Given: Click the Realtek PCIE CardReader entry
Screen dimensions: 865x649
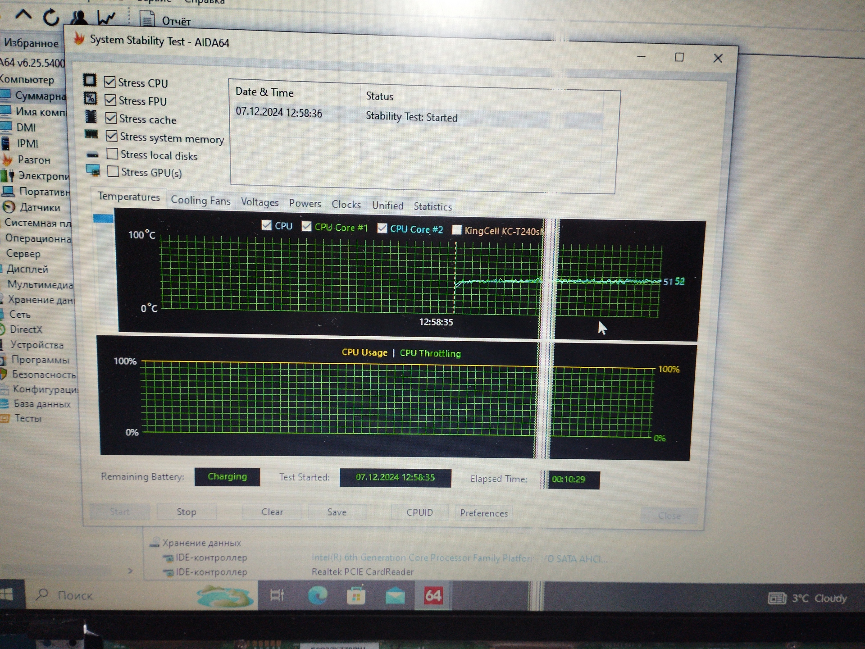Looking at the screenshot, I should (x=363, y=571).
